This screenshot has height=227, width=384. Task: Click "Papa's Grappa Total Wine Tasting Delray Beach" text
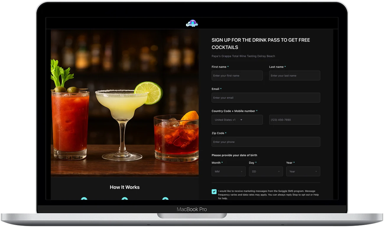tap(243, 56)
